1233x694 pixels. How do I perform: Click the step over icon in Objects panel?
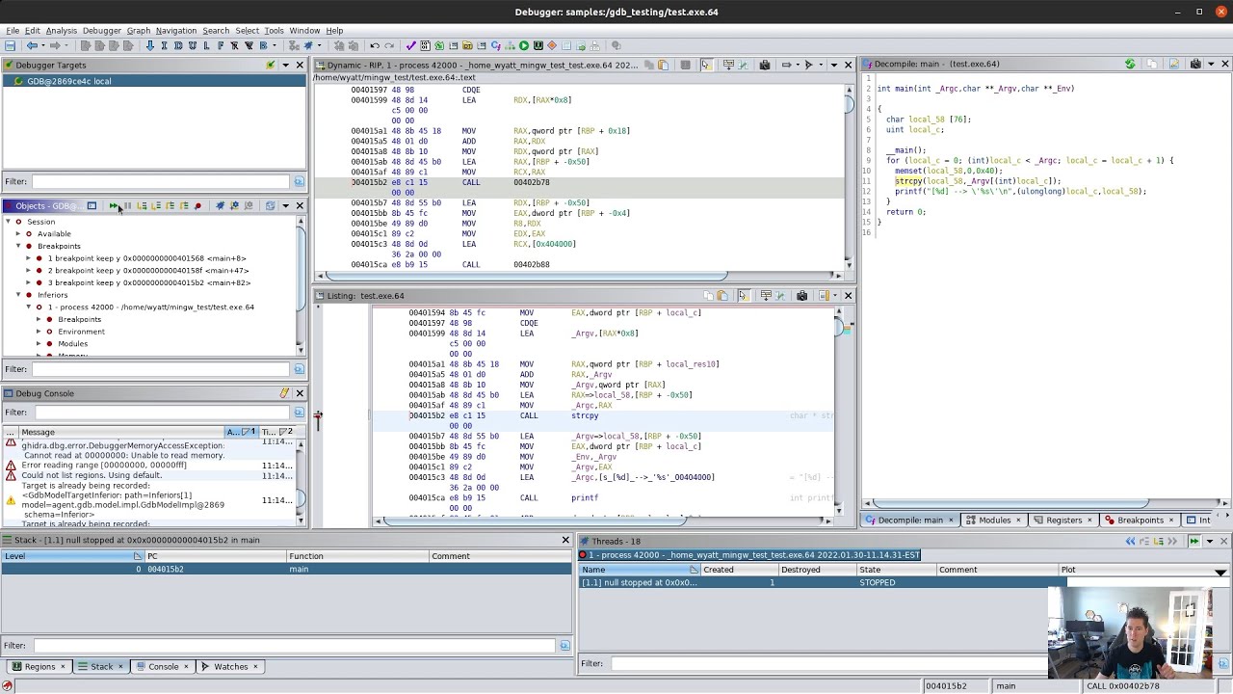pyautogui.click(x=156, y=205)
